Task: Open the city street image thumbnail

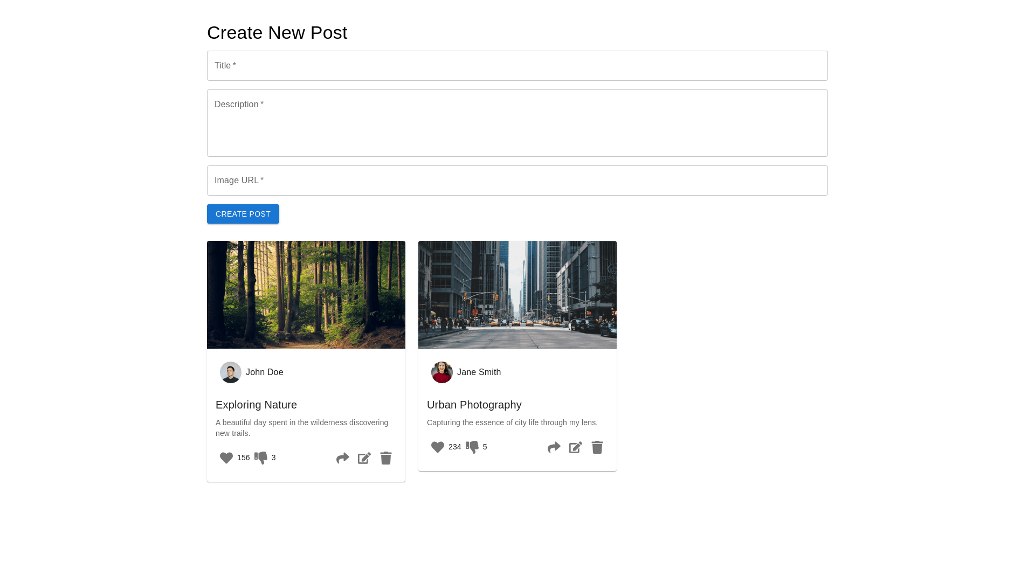Action: tap(517, 295)
